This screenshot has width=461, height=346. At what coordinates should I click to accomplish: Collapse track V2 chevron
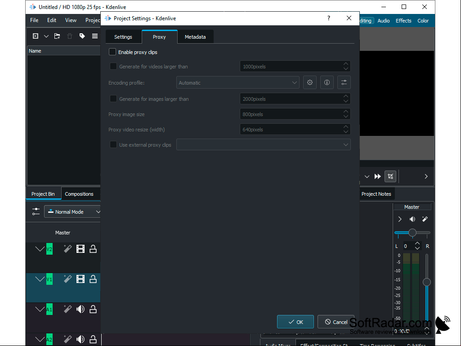[x=40, y=249]
